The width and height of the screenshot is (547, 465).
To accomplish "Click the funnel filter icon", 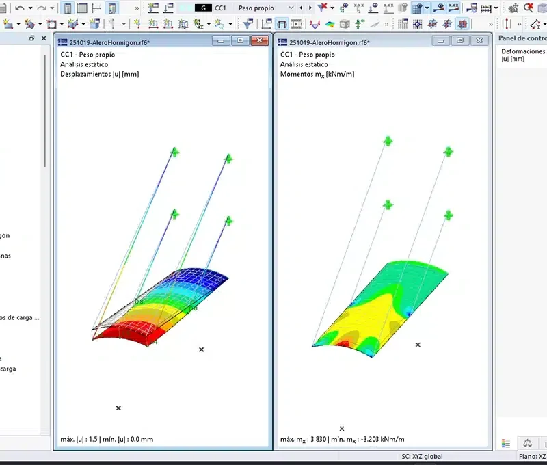I will pyautogui.click(x=248, y=24).
